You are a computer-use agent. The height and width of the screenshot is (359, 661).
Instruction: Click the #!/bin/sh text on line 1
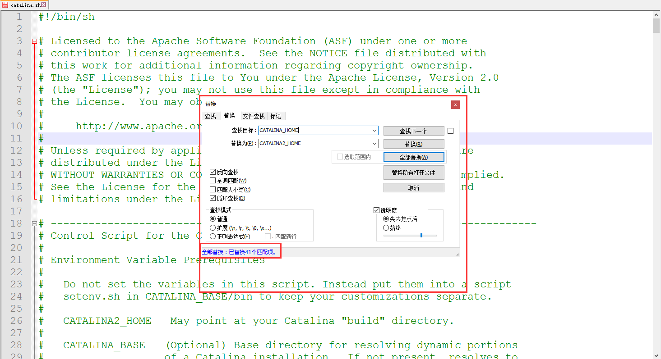coord(67,17)
